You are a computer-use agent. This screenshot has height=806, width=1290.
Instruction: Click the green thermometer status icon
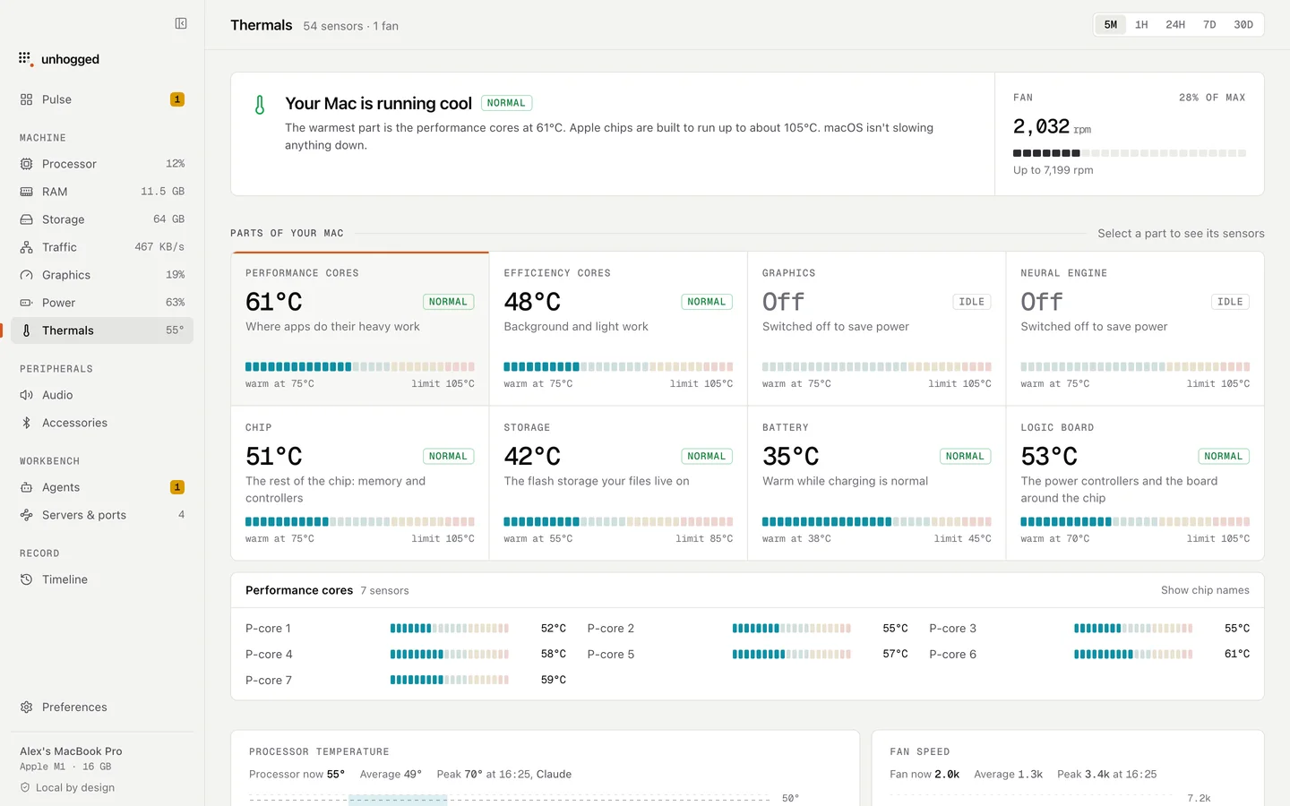pos(260,105)
